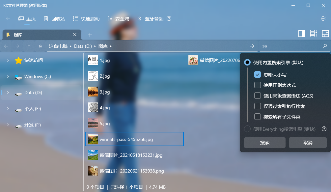Click the 开发 (F:) drive icon
The width and height of the screenshot is (331, 192).
click(x=18, y=126)
